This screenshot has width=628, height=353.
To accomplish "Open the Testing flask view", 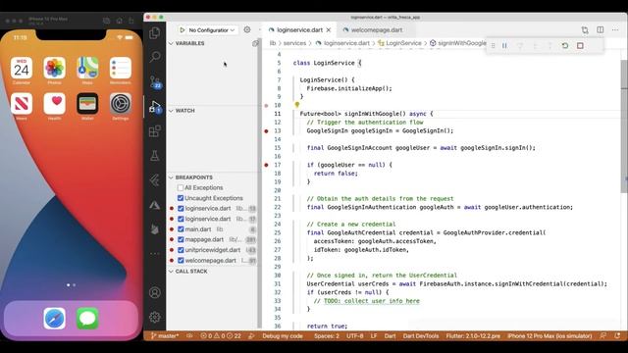I will point(155,156).
